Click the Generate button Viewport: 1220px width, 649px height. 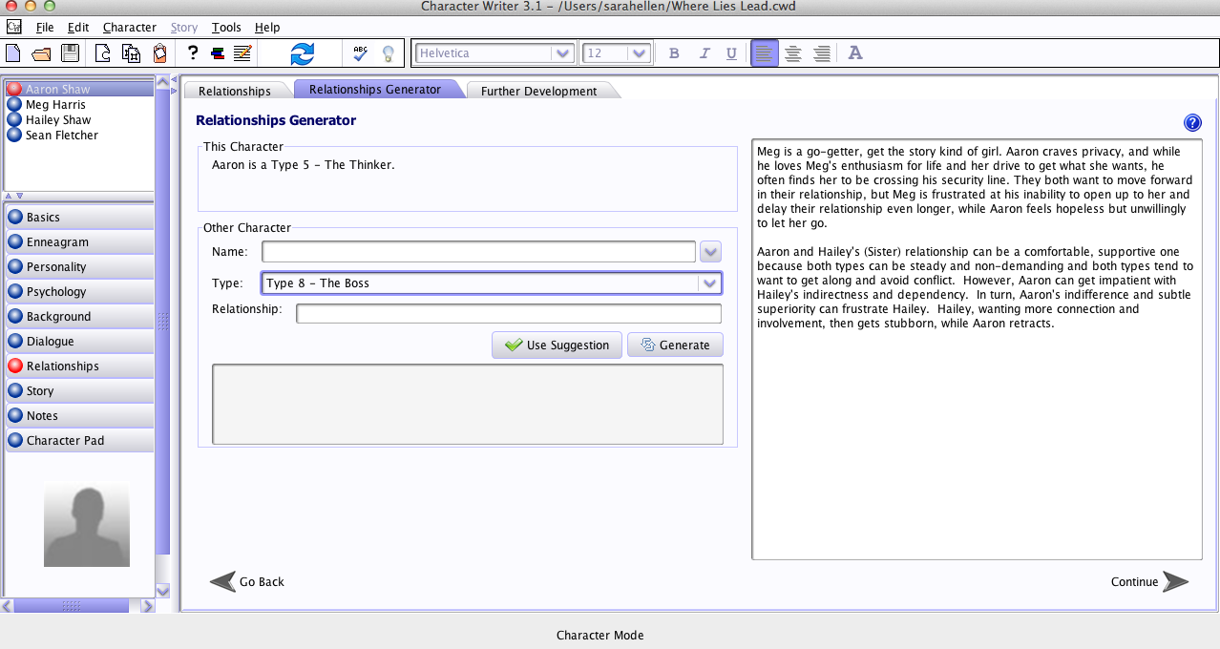675,345
